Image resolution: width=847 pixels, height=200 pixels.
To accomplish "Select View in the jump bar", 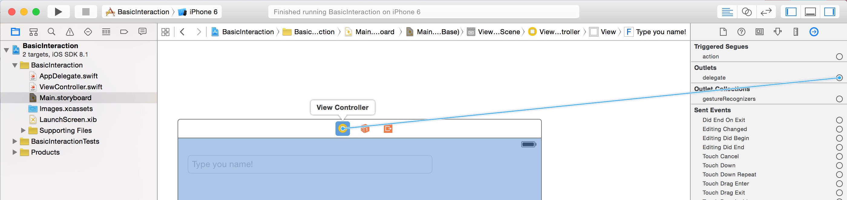I will coord(608,31).
